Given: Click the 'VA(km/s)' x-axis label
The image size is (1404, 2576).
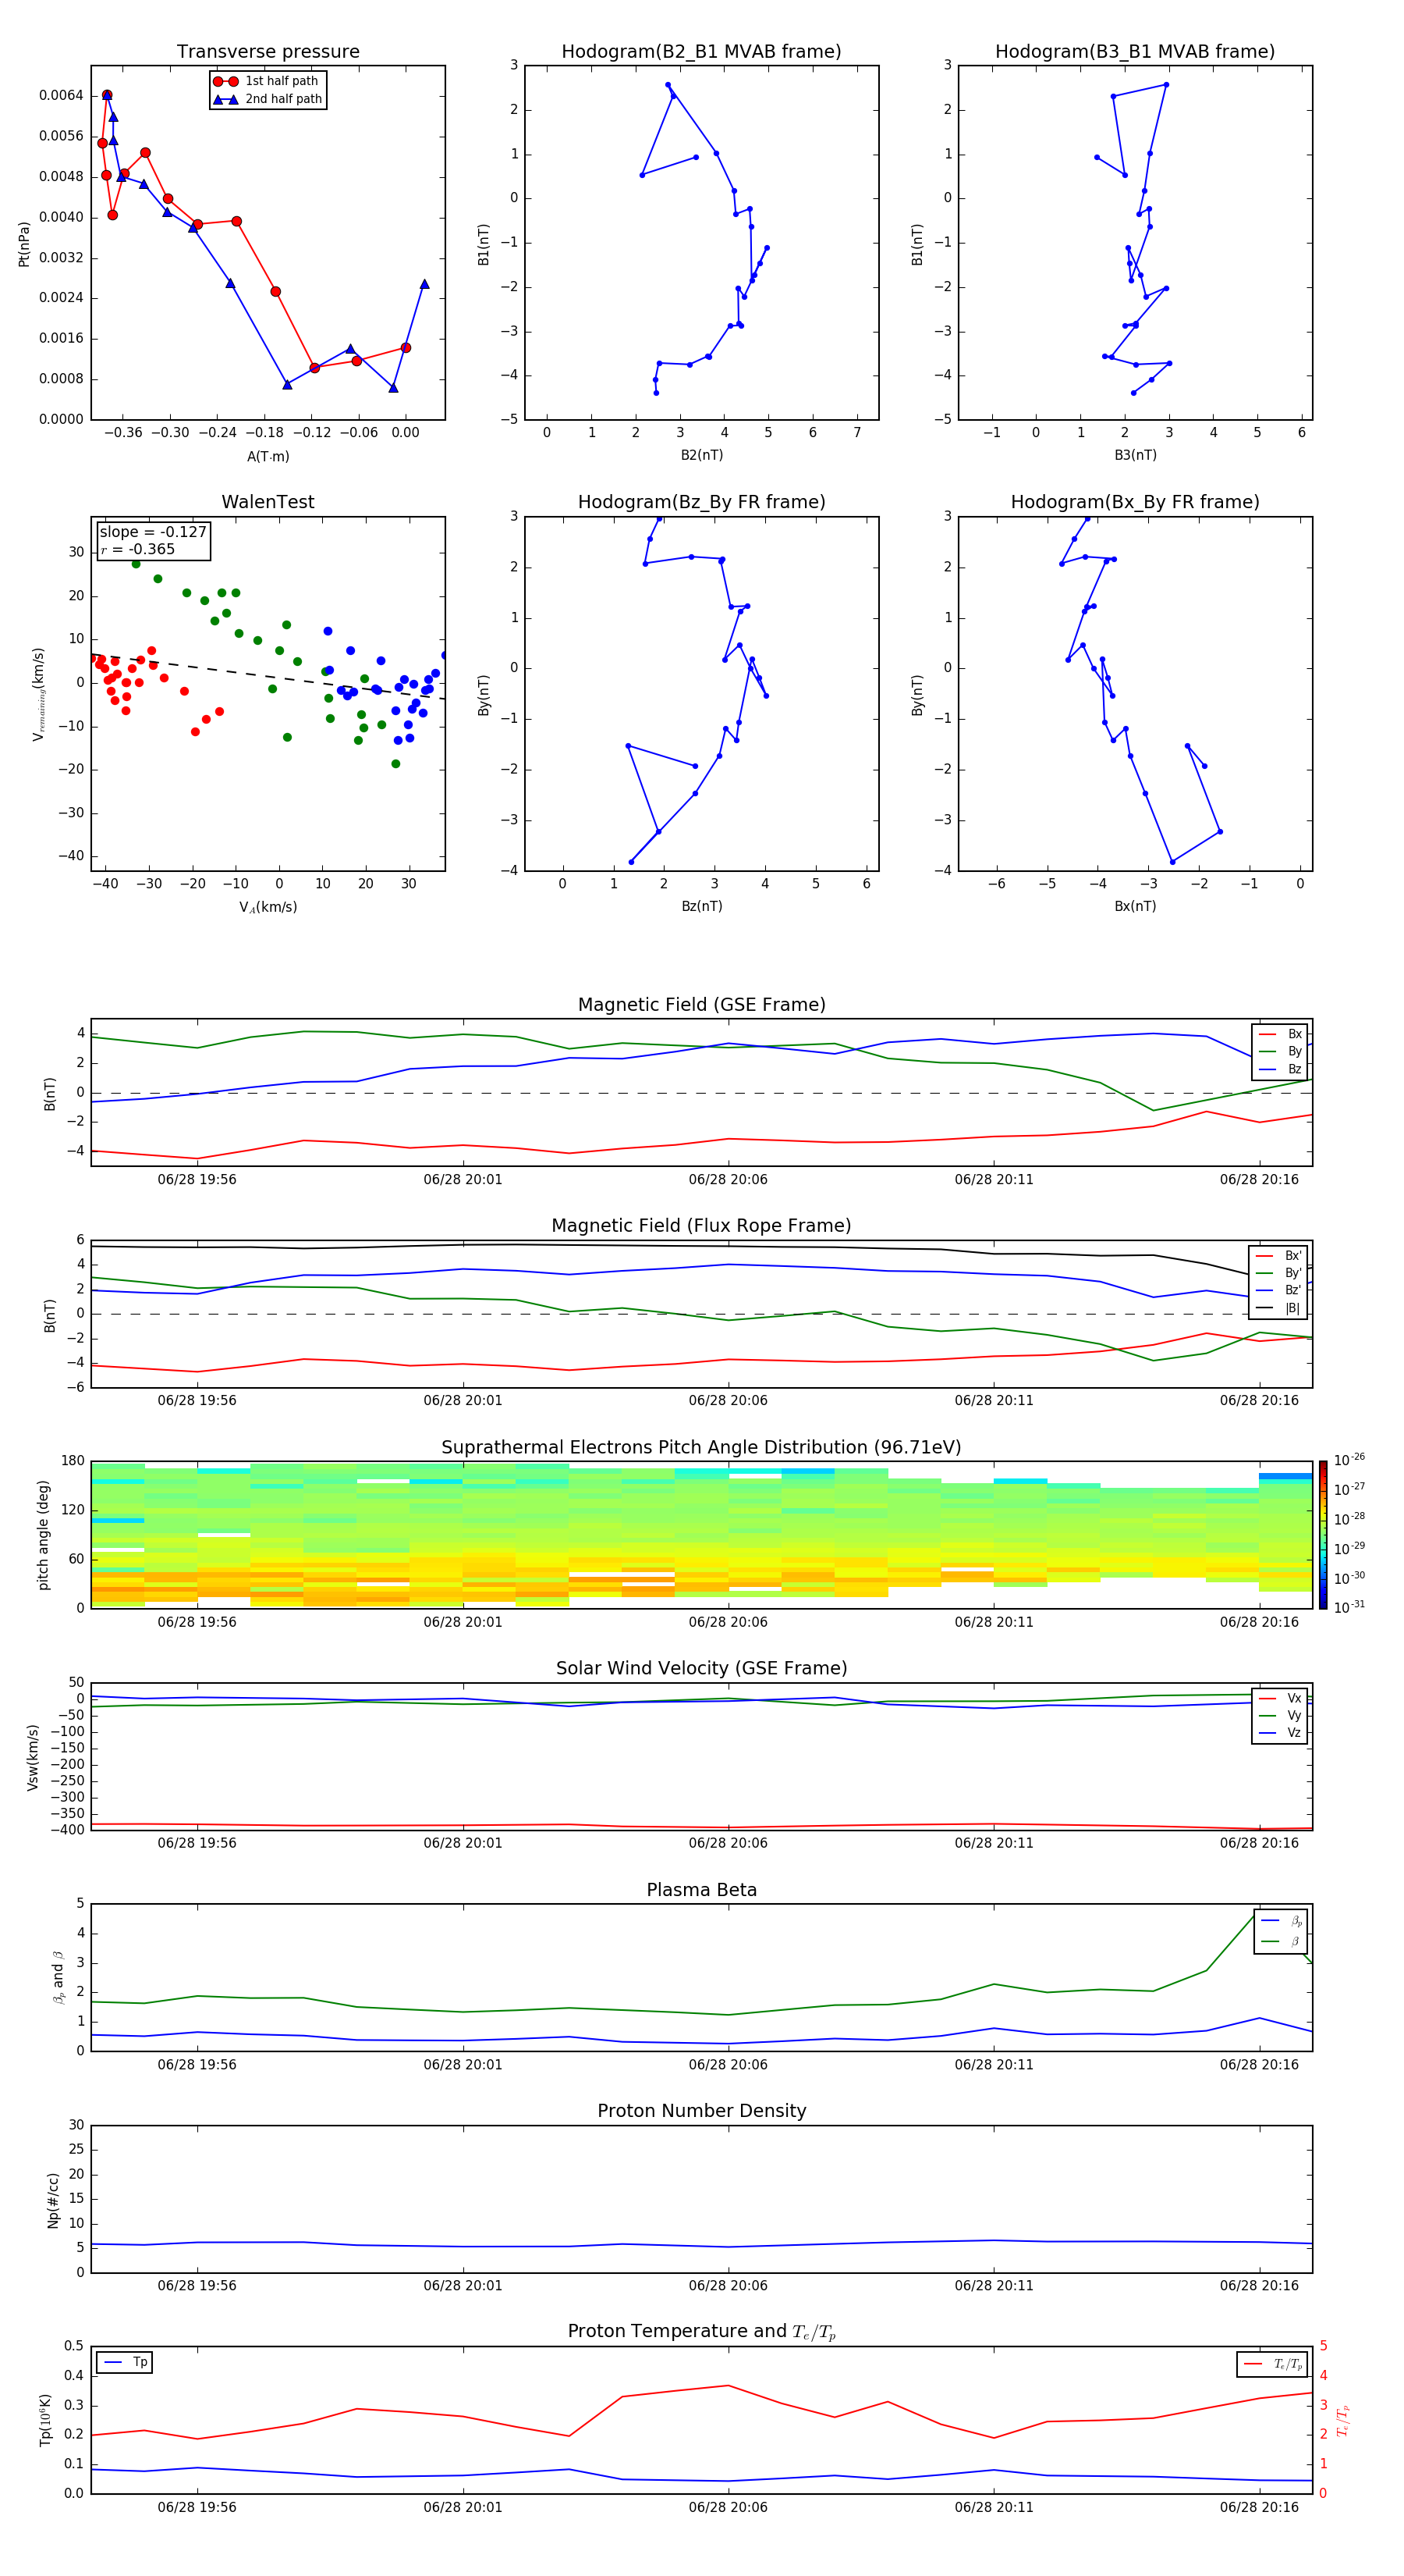Looking at the screenshot, I should [268, 907].
